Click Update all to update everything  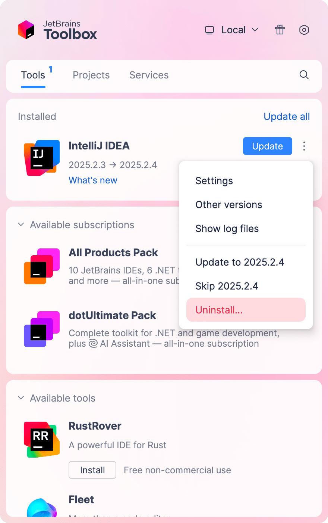[287, 117]
